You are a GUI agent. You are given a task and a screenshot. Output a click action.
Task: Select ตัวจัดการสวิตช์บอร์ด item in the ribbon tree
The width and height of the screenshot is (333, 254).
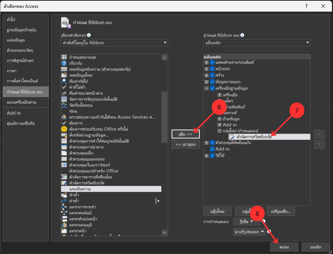(254, 137)
